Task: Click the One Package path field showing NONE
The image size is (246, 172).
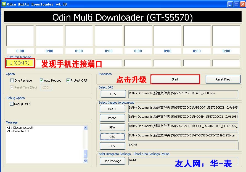Action: pyautogui.click(x=183, y=161)
